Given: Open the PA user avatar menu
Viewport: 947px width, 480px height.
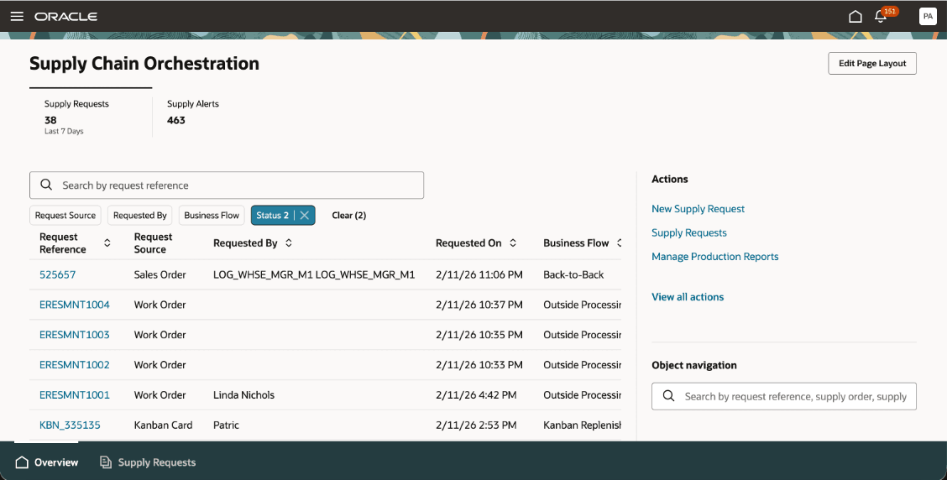Looking at the screenshot, I should (928, 16).
